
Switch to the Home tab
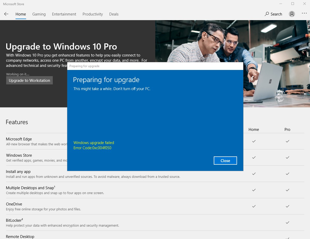21,14
